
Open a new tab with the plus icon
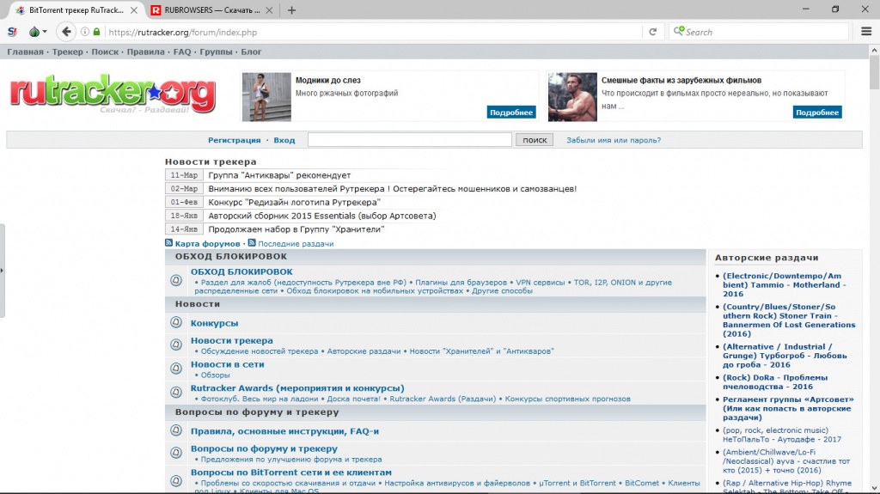point(291,10)
